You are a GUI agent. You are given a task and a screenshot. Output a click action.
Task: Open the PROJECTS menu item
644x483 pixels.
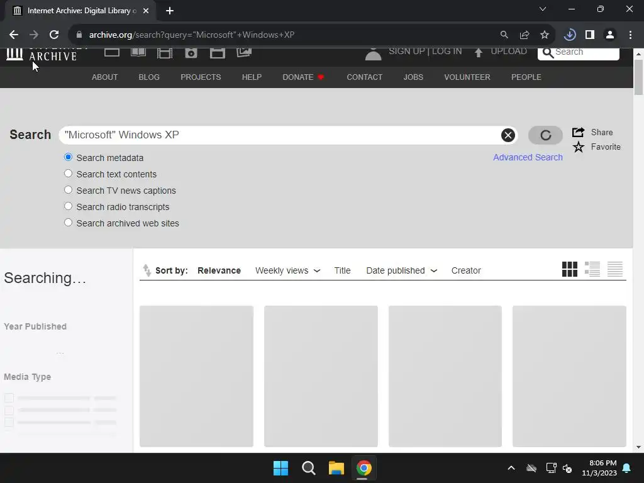coord(201,77)
